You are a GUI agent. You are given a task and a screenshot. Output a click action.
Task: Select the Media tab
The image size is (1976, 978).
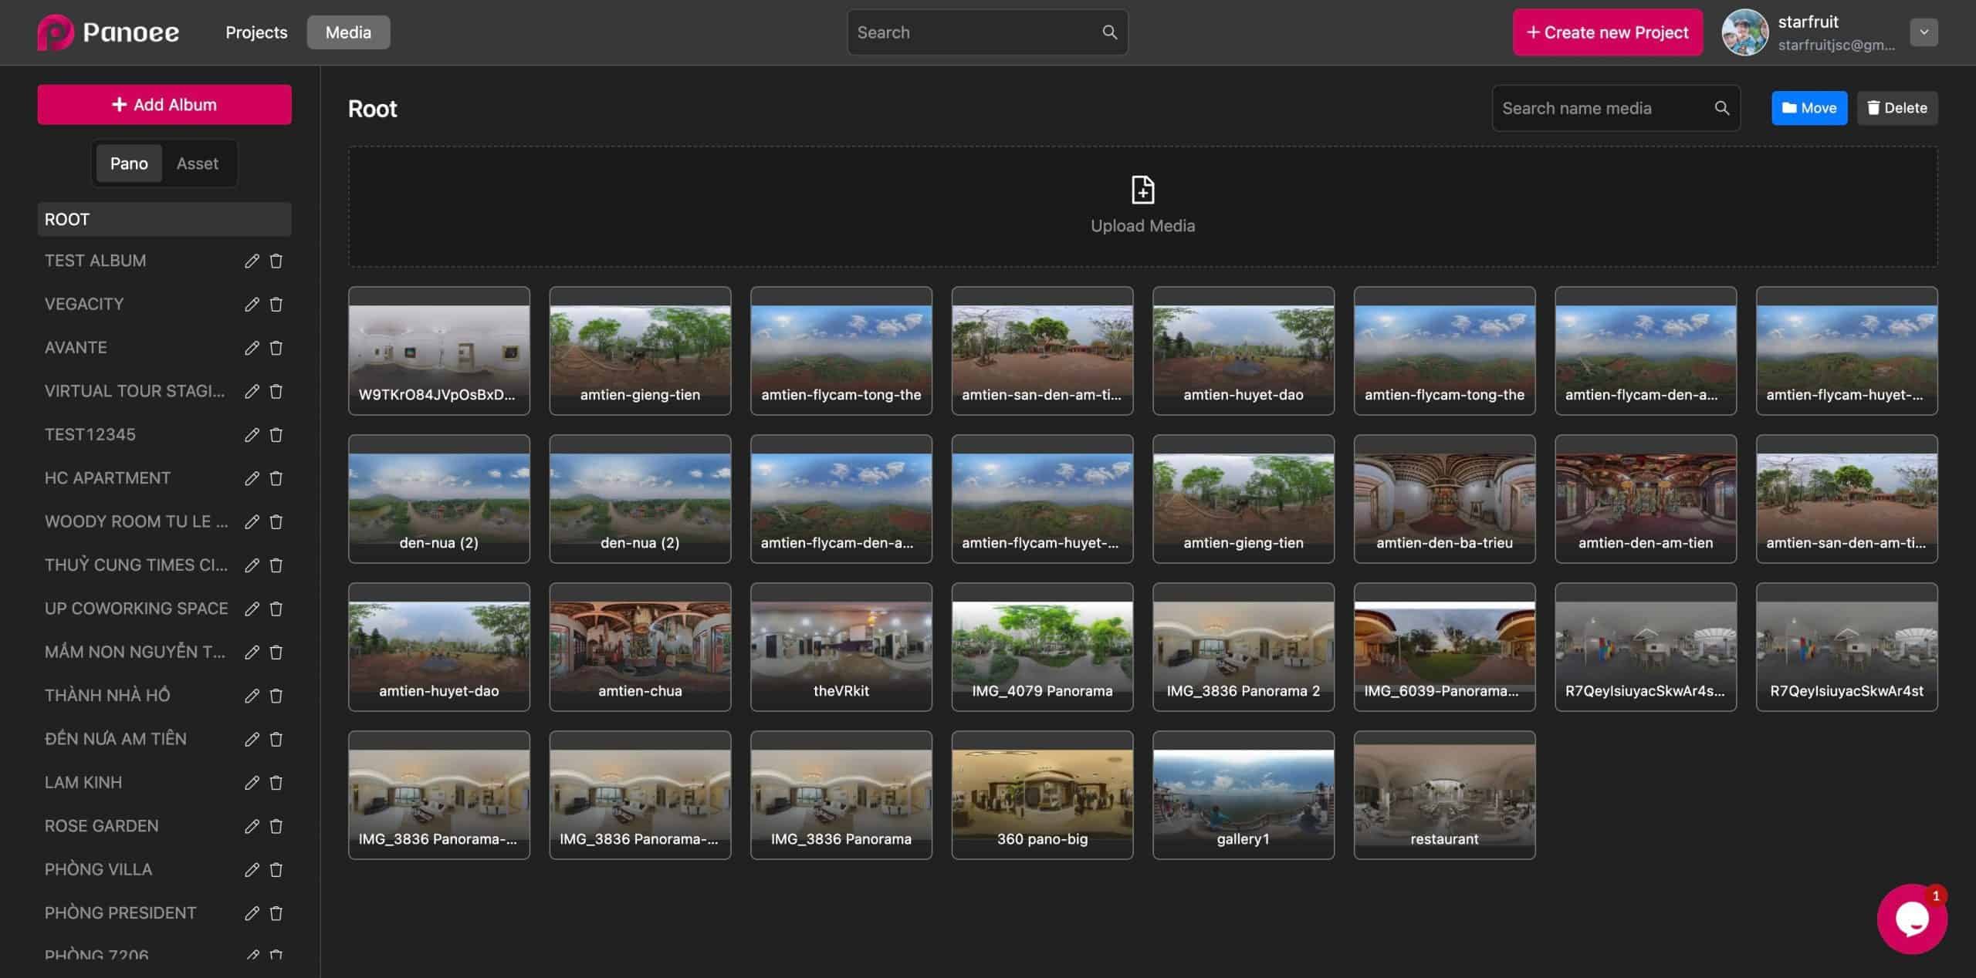[348, 32]
